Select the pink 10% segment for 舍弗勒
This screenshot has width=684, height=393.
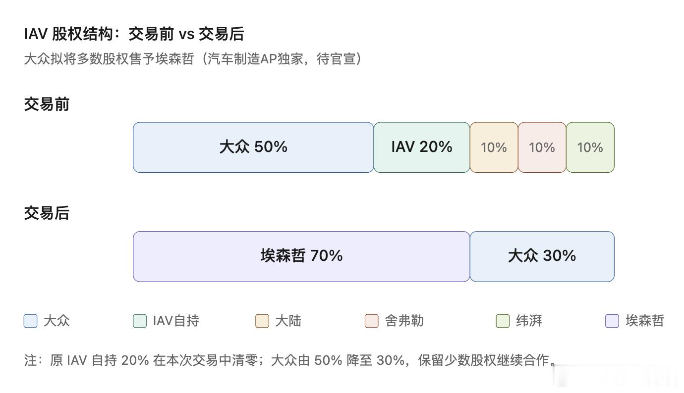[x=542, y=147]
